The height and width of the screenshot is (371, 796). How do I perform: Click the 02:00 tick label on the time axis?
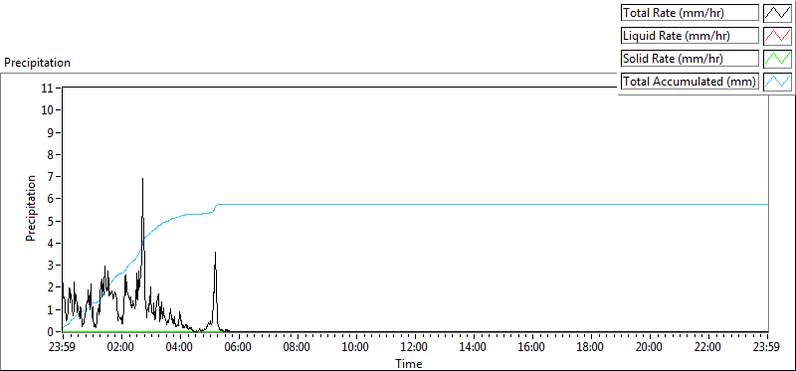[121, 348]
